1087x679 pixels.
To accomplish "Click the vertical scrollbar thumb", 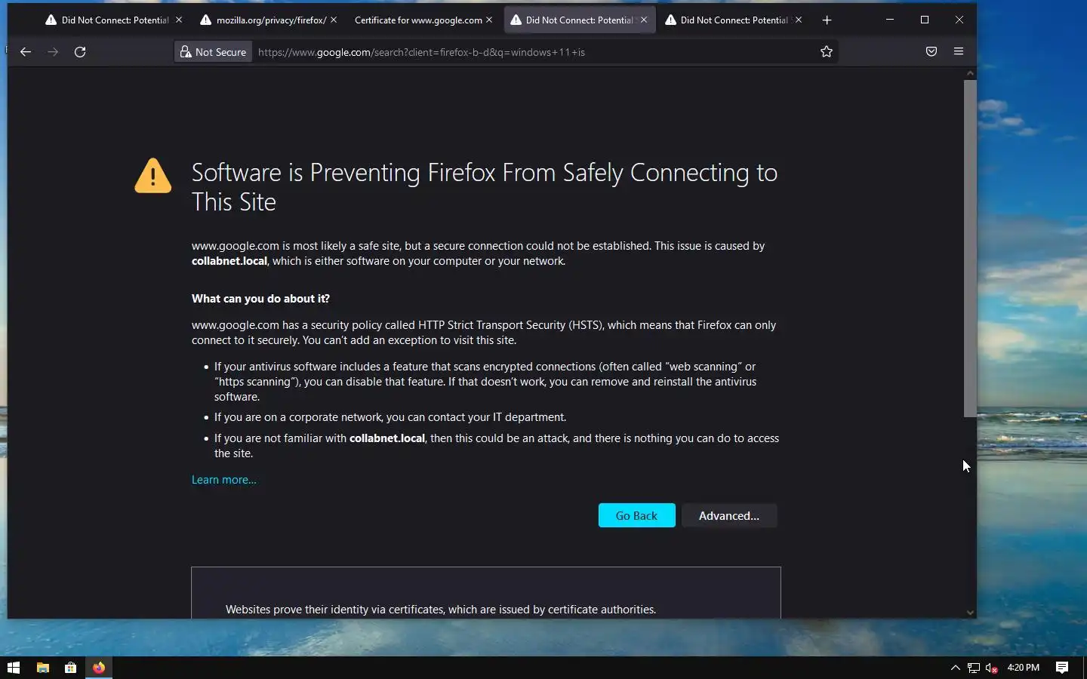I will [970, 248].
